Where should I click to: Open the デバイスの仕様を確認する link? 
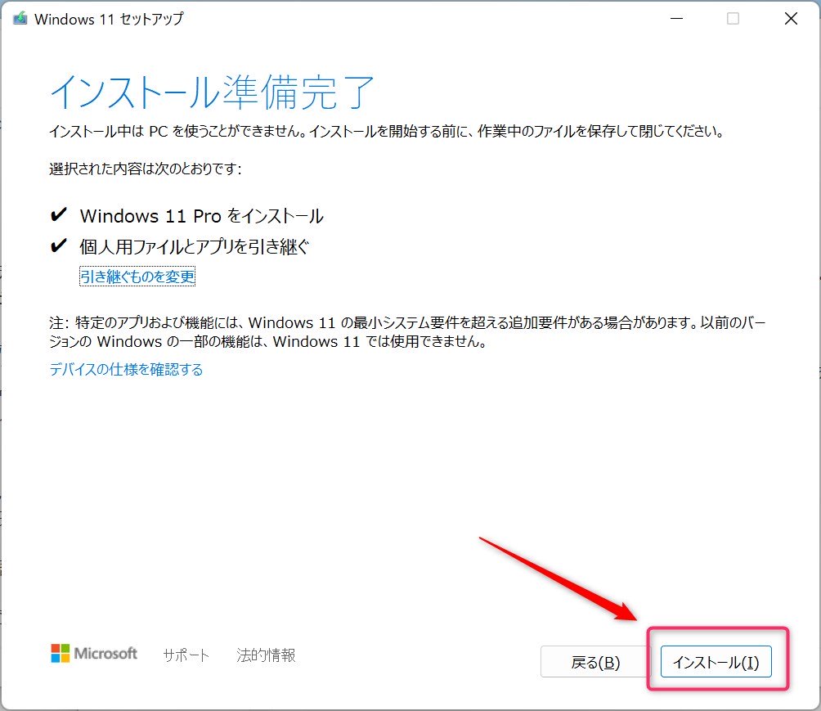tap(126, 369)
